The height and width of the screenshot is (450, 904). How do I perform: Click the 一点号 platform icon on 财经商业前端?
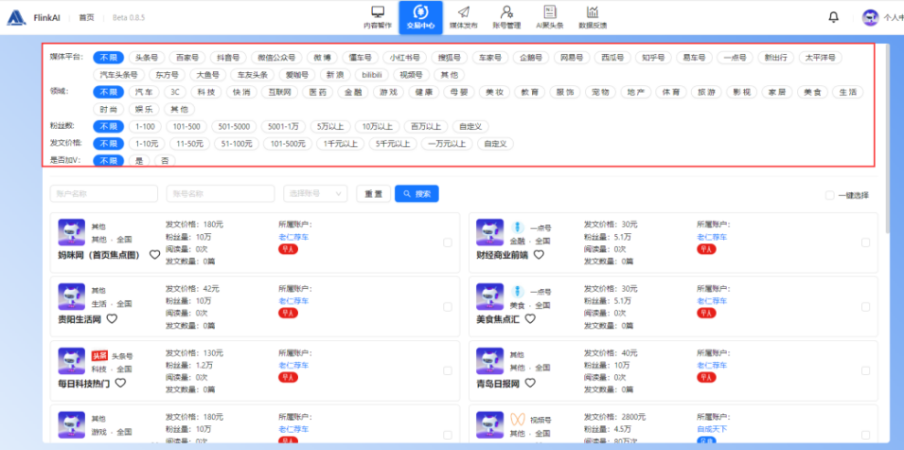pyautogui.click(x=517, y=226)
